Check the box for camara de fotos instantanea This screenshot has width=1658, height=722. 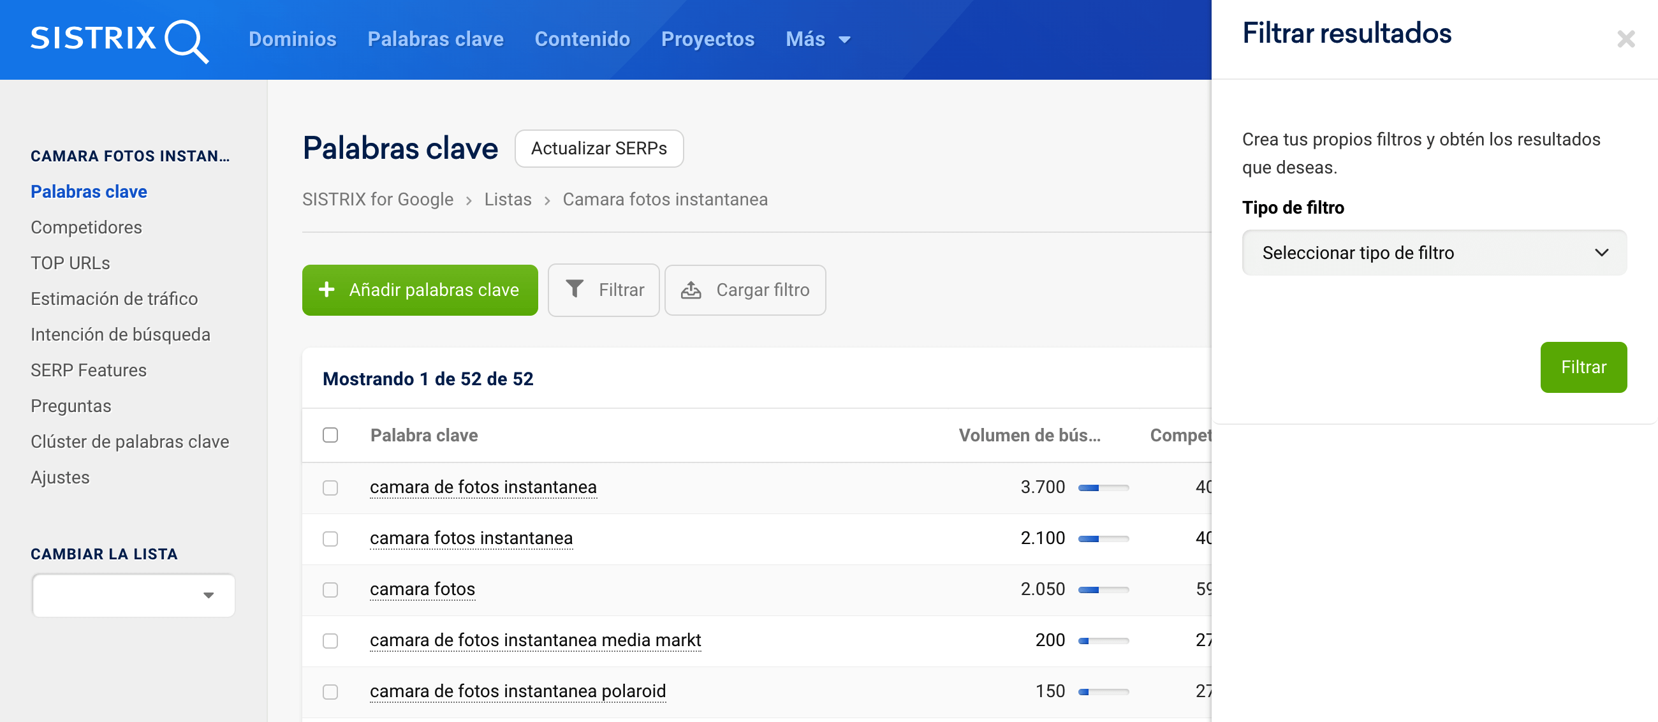click(x=330, y=488)
